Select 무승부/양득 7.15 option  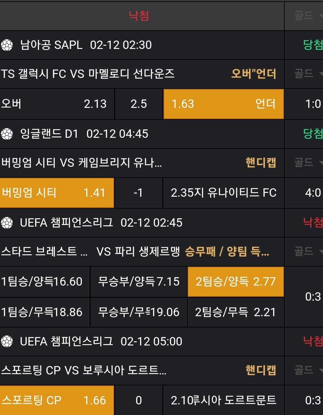[139, 282]
